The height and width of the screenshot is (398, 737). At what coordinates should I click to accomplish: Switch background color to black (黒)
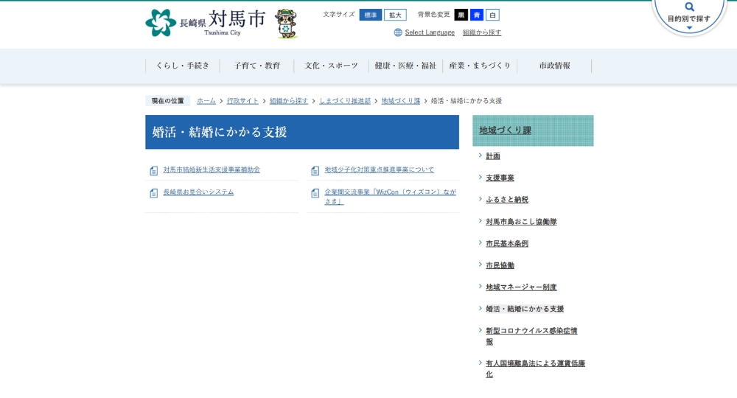click(x=461, y=15)
